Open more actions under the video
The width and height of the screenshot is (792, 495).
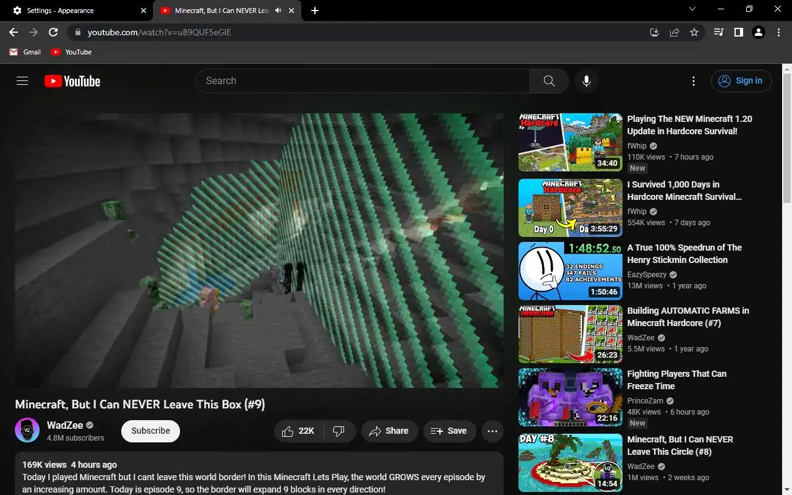[493, 431]
